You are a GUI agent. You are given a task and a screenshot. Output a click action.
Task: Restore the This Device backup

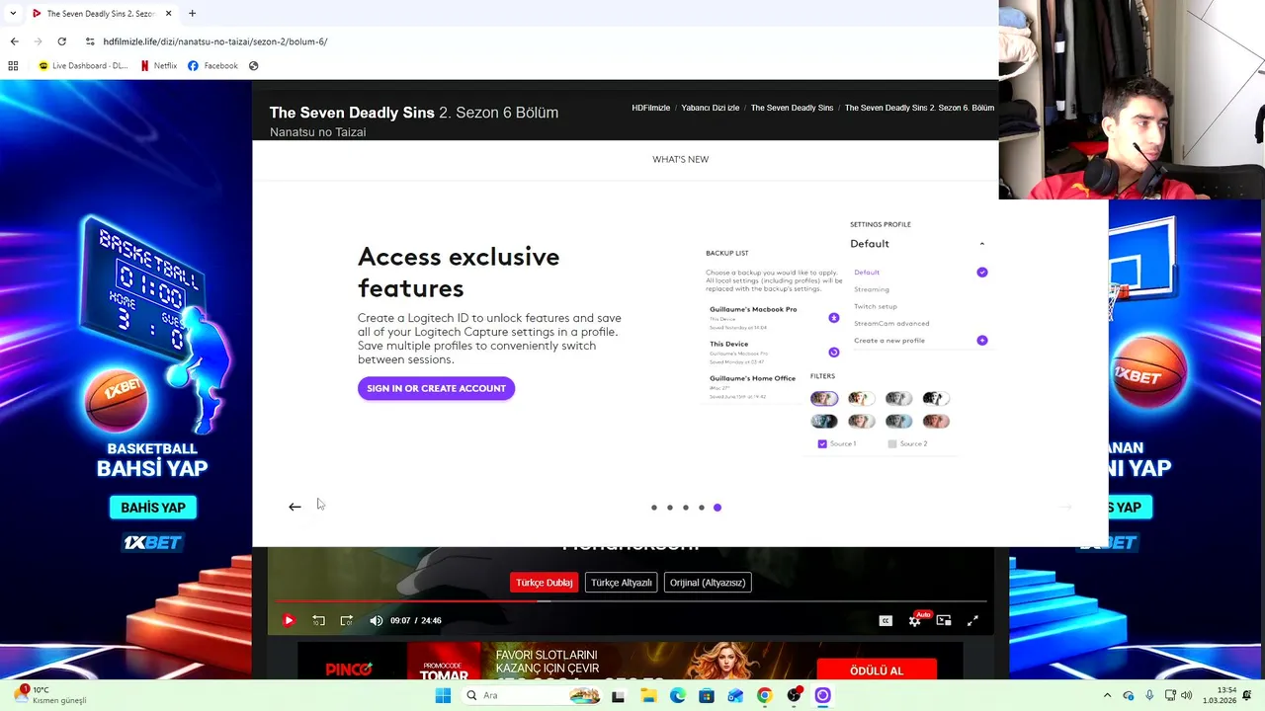click(834, 353)
